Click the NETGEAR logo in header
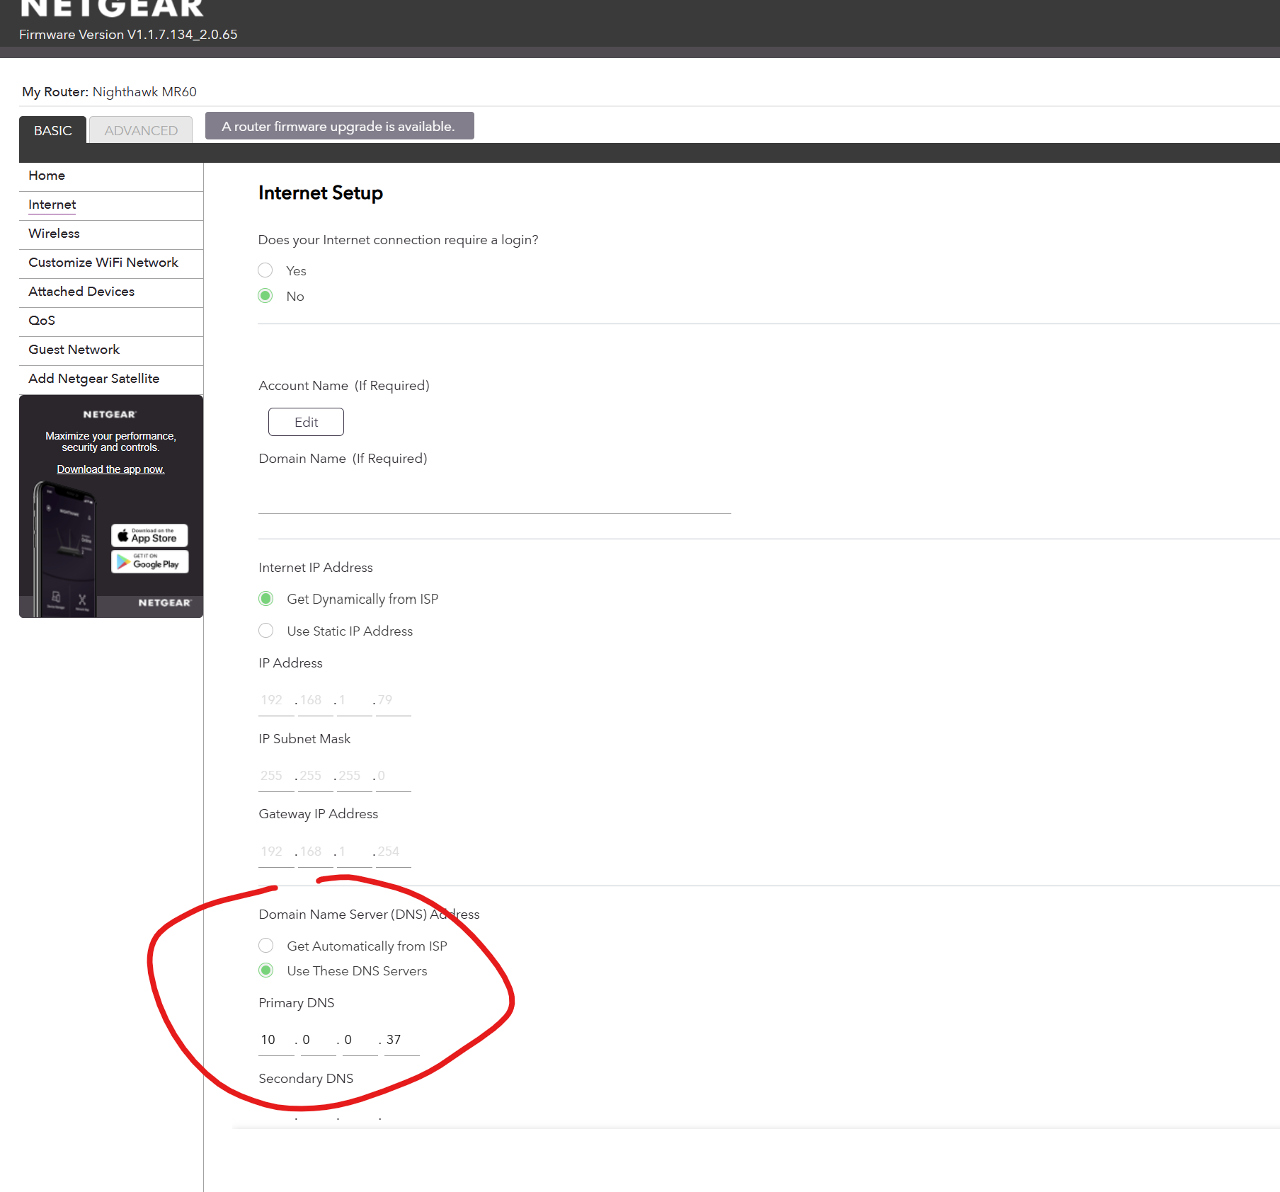This screenshot has width=1280, height=1192. 112,8
